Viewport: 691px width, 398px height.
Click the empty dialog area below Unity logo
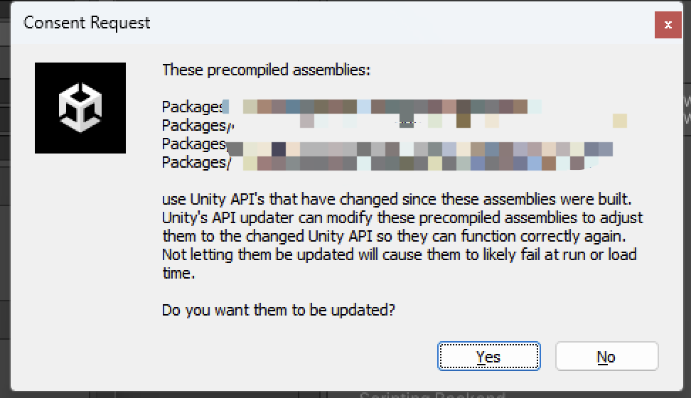pyautogui.click(x=80, y=264)
